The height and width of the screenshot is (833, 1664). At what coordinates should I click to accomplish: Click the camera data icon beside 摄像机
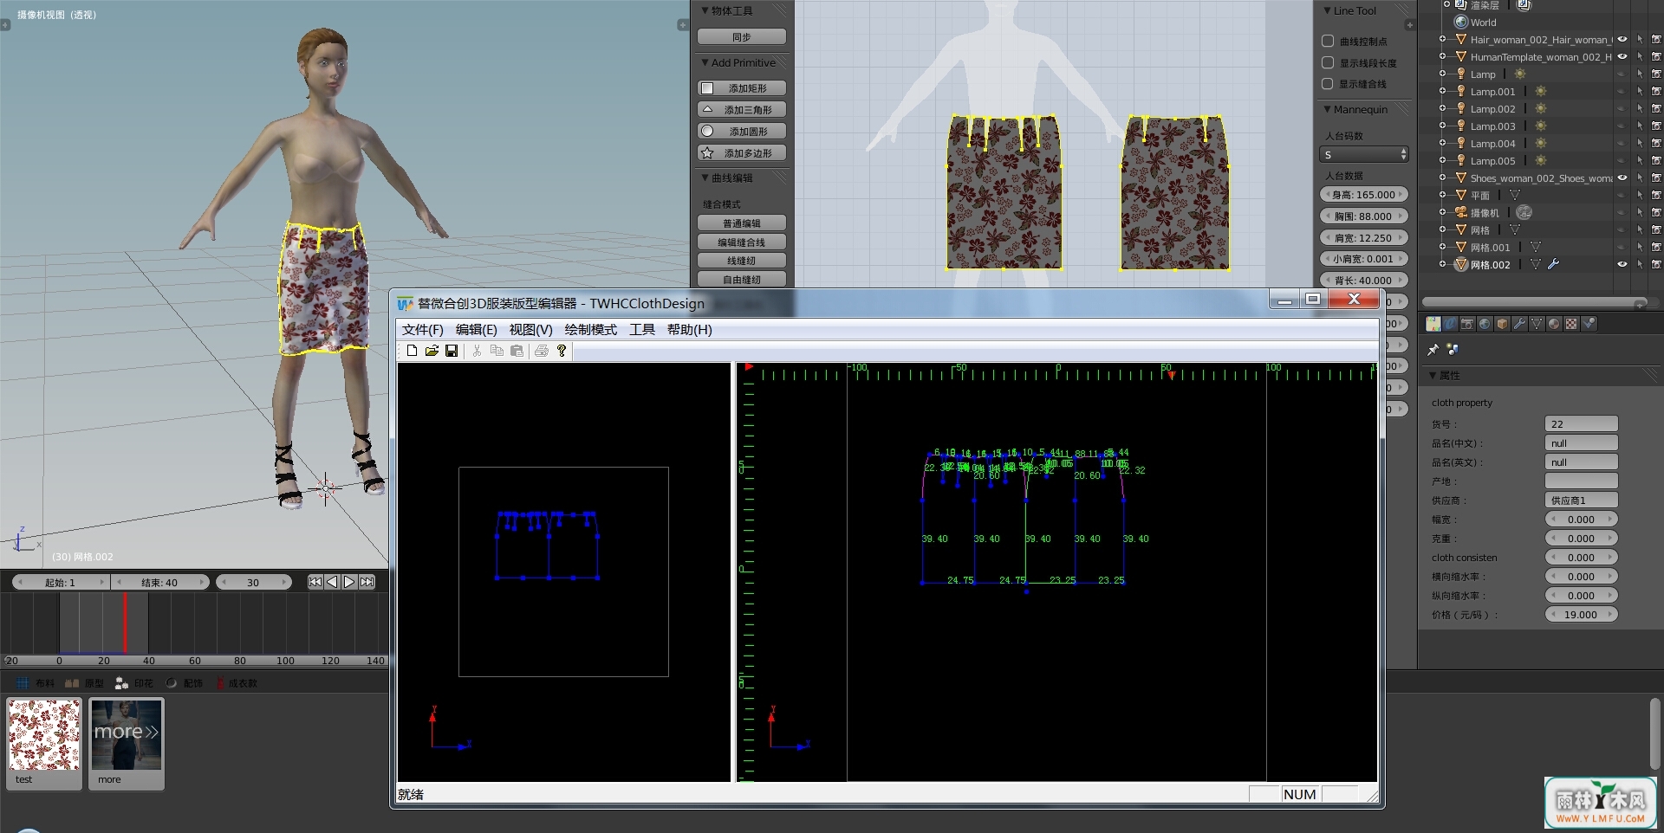1524,212
